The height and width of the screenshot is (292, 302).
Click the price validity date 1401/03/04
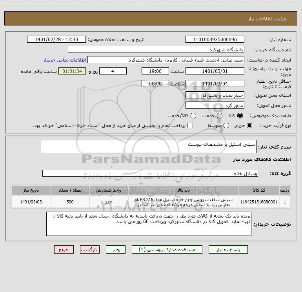(x=215, y=83)
